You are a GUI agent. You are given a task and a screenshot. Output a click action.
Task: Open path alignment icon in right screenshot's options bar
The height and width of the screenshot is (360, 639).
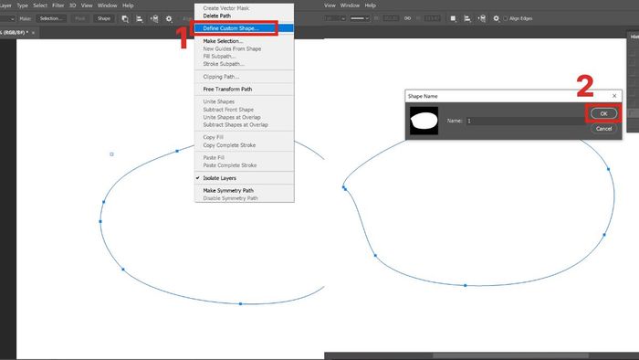point(467,18)
